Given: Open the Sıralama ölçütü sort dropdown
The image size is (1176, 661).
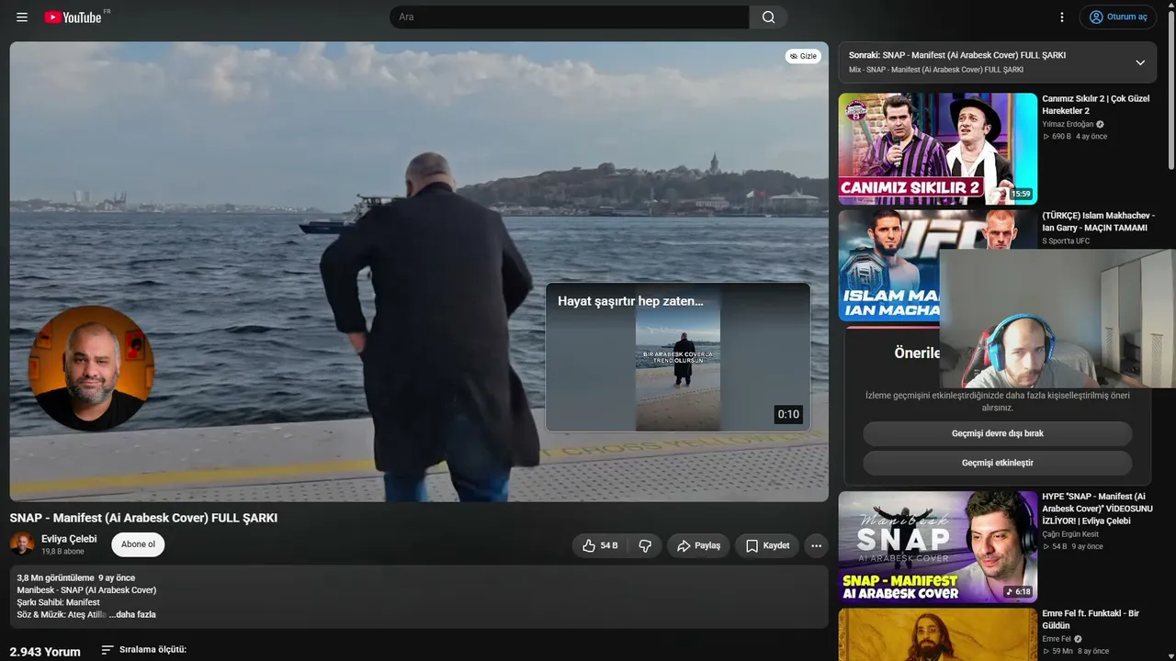Looking at the screenshot, I should (143, 650).
